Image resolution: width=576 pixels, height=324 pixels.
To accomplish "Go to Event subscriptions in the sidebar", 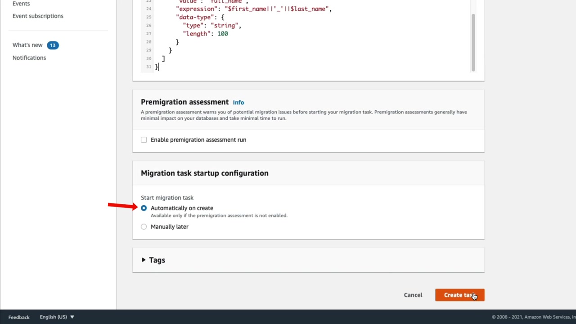I will 38,16.
